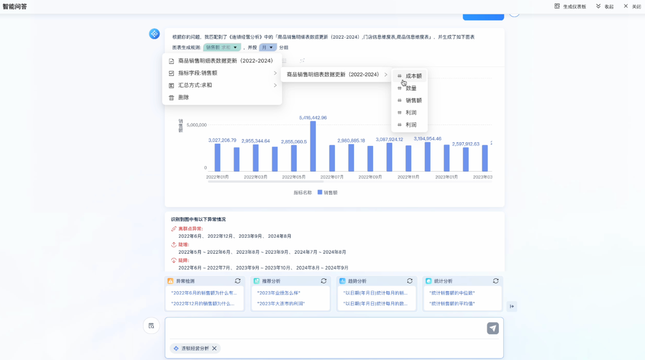The image size is (645, 360).
Task: Click the data search icon left of input
Action: (x=152, y=326)
